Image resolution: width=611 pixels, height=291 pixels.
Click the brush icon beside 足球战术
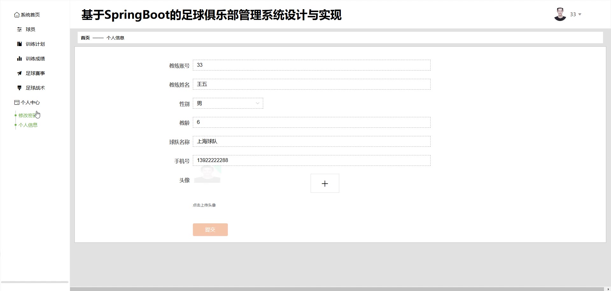(x=19, y=88)
